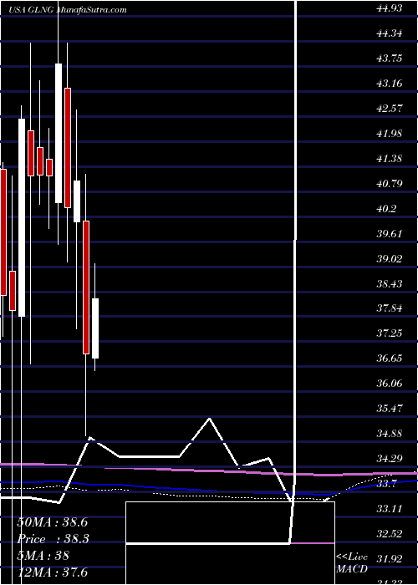Viewport: 418px width, 585px height.
Task: Click the 36.65 price axis value
Action: [x=390, y=359]
